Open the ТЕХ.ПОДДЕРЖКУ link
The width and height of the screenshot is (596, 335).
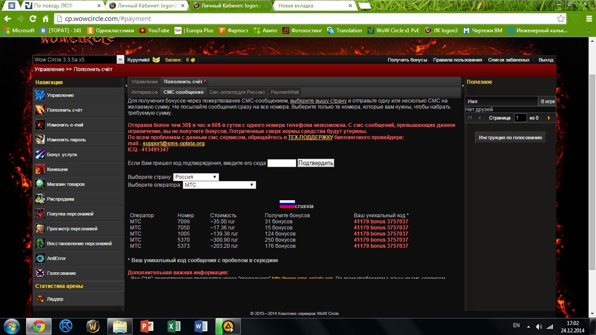(310, 137)
